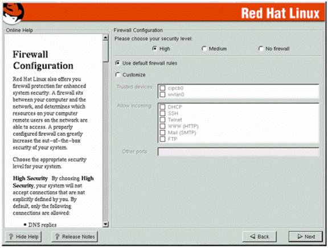The width and height of the screenshot is (328, 248).
Task: Click the Other ports input field
Action: tap(239, 152)
